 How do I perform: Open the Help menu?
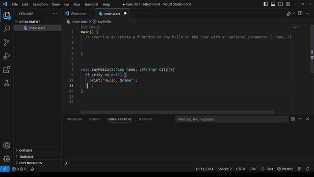[106, 4]
